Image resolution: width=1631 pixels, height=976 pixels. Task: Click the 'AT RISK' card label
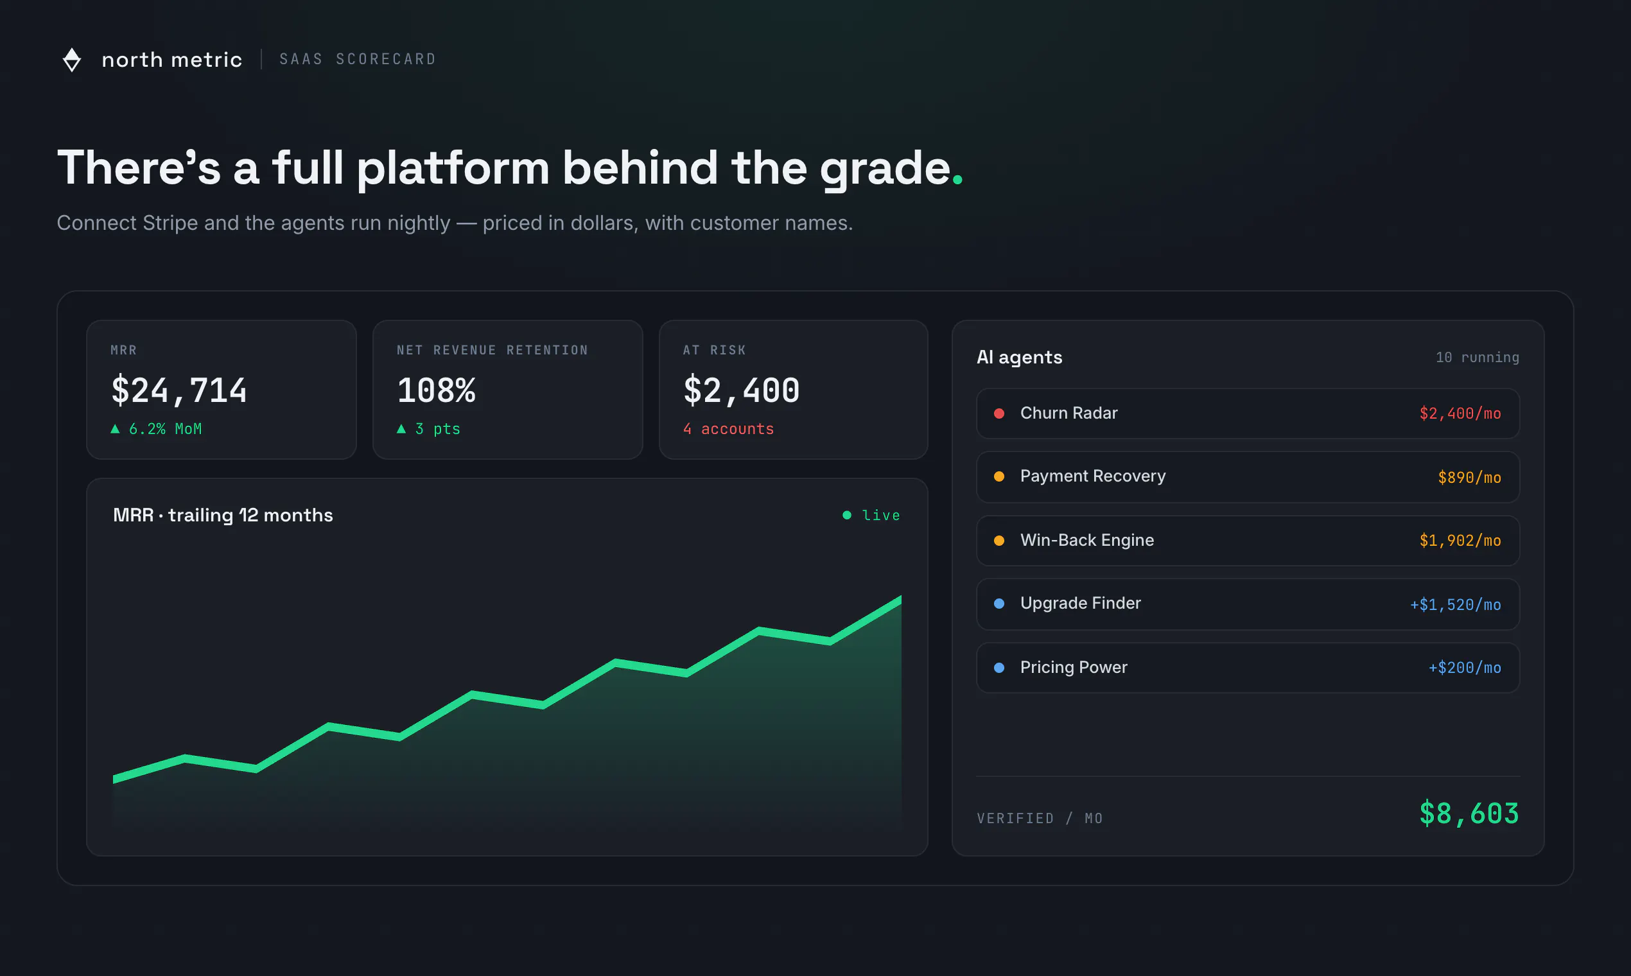point(714,350)
